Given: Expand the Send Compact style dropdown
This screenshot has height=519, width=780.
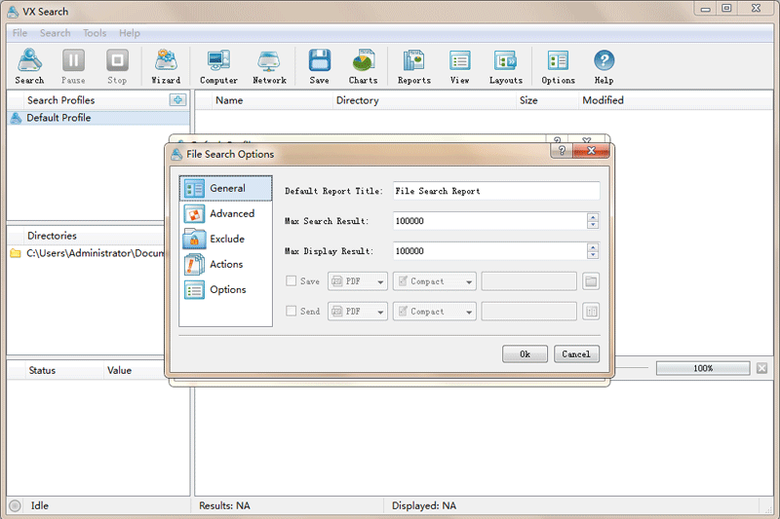Looking at the screenshot, I should pos(434,312).
